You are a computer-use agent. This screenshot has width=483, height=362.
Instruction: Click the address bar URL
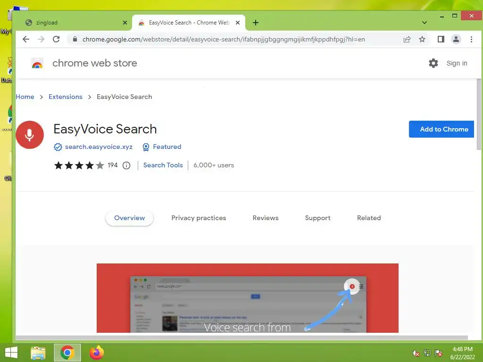pyautogui.click(x=224, y=39)
